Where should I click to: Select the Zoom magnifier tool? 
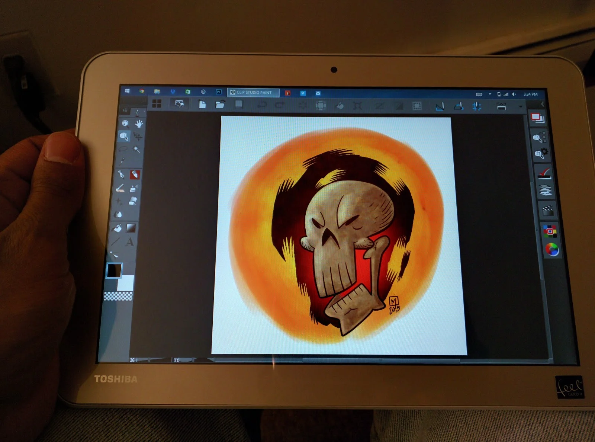tap(126, 124)
